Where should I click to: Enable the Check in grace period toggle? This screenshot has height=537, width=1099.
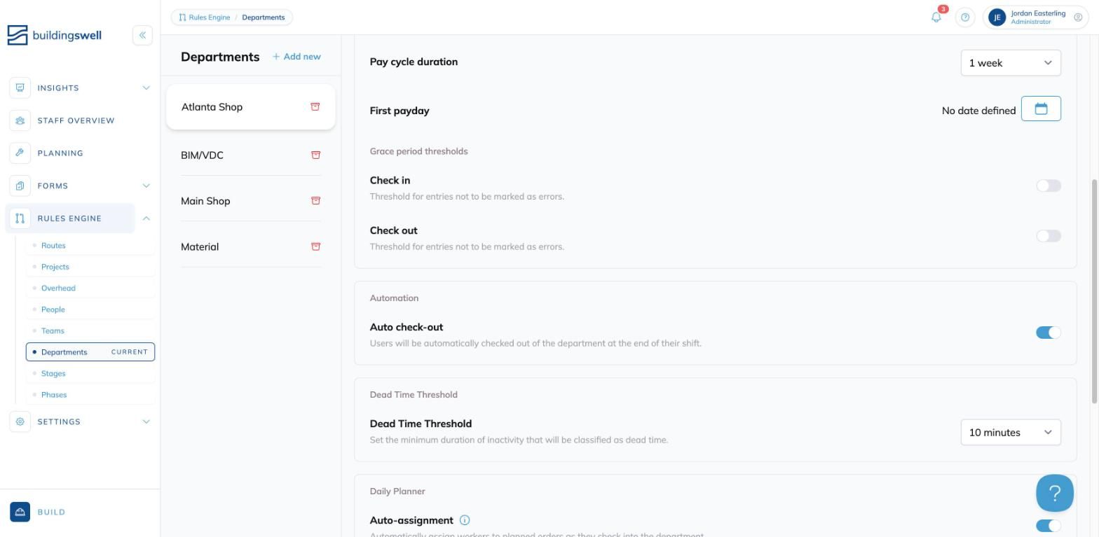1049,186
